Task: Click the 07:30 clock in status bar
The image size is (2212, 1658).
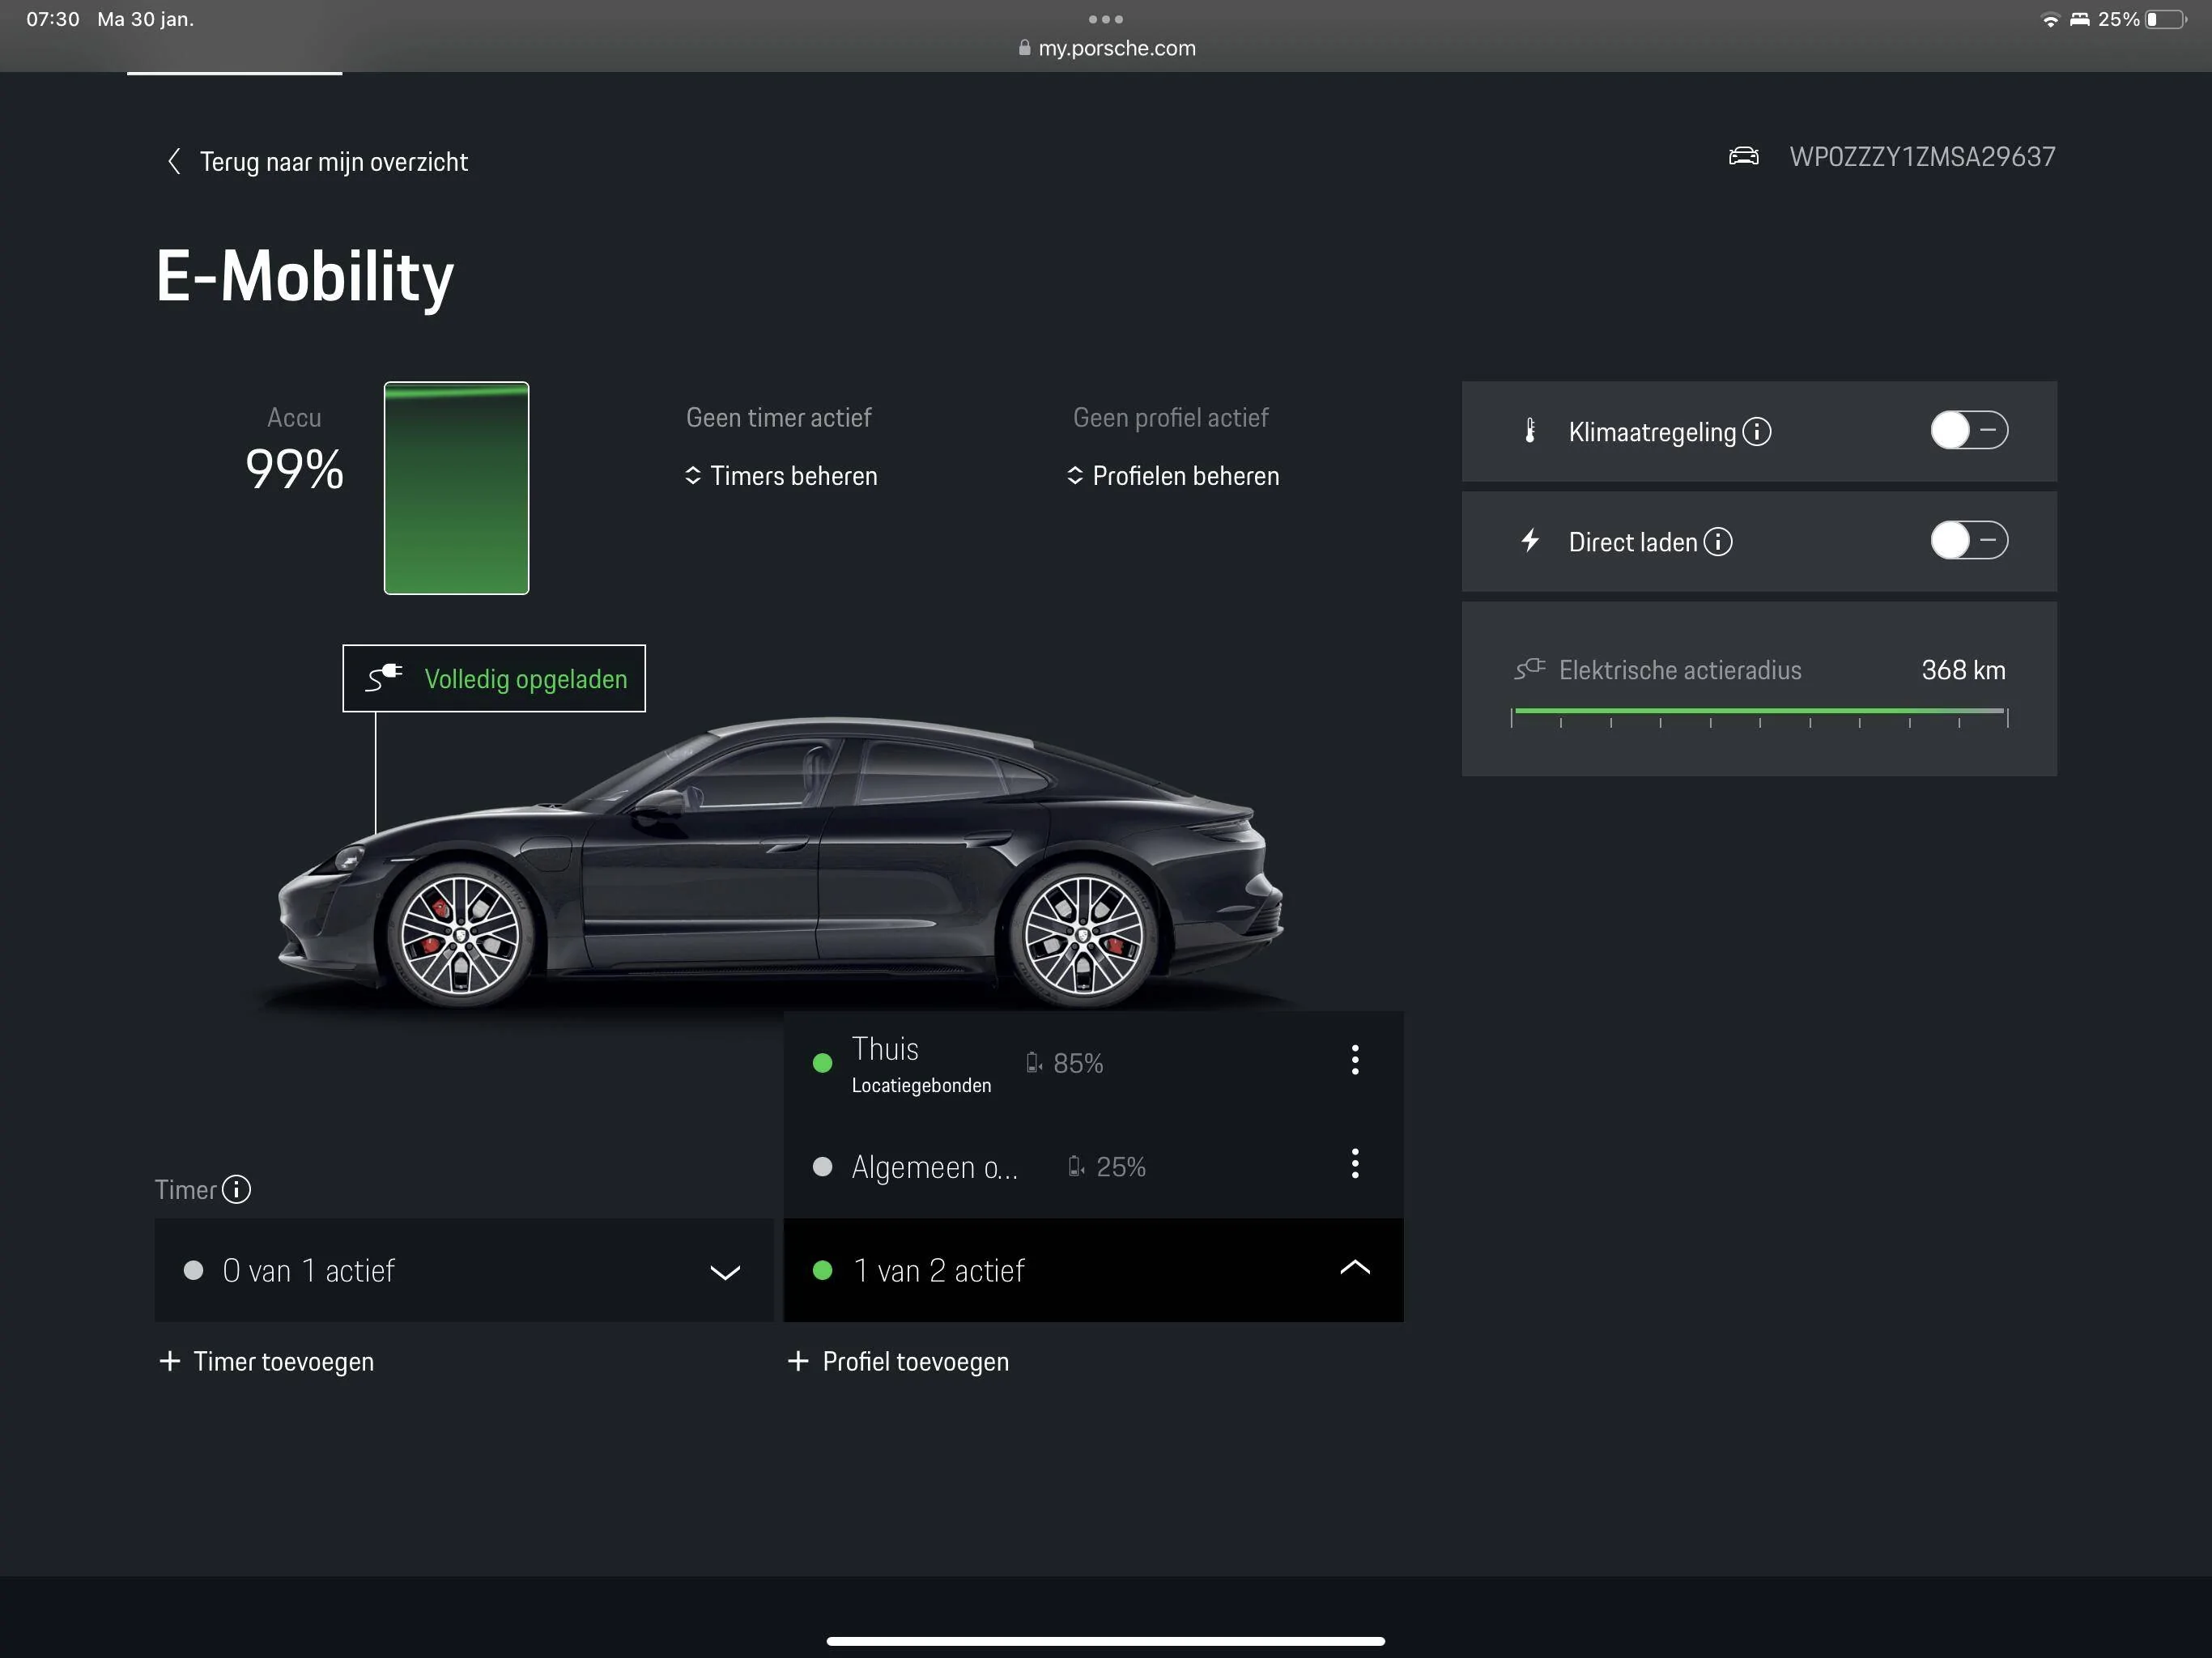Action: (53, 19)
